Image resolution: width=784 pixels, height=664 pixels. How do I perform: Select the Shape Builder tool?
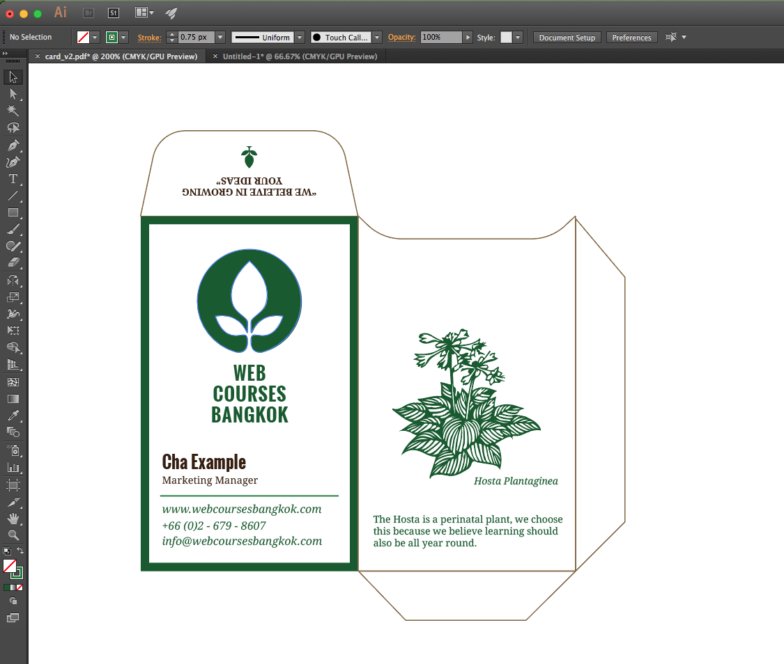click(x=13, y=347)
